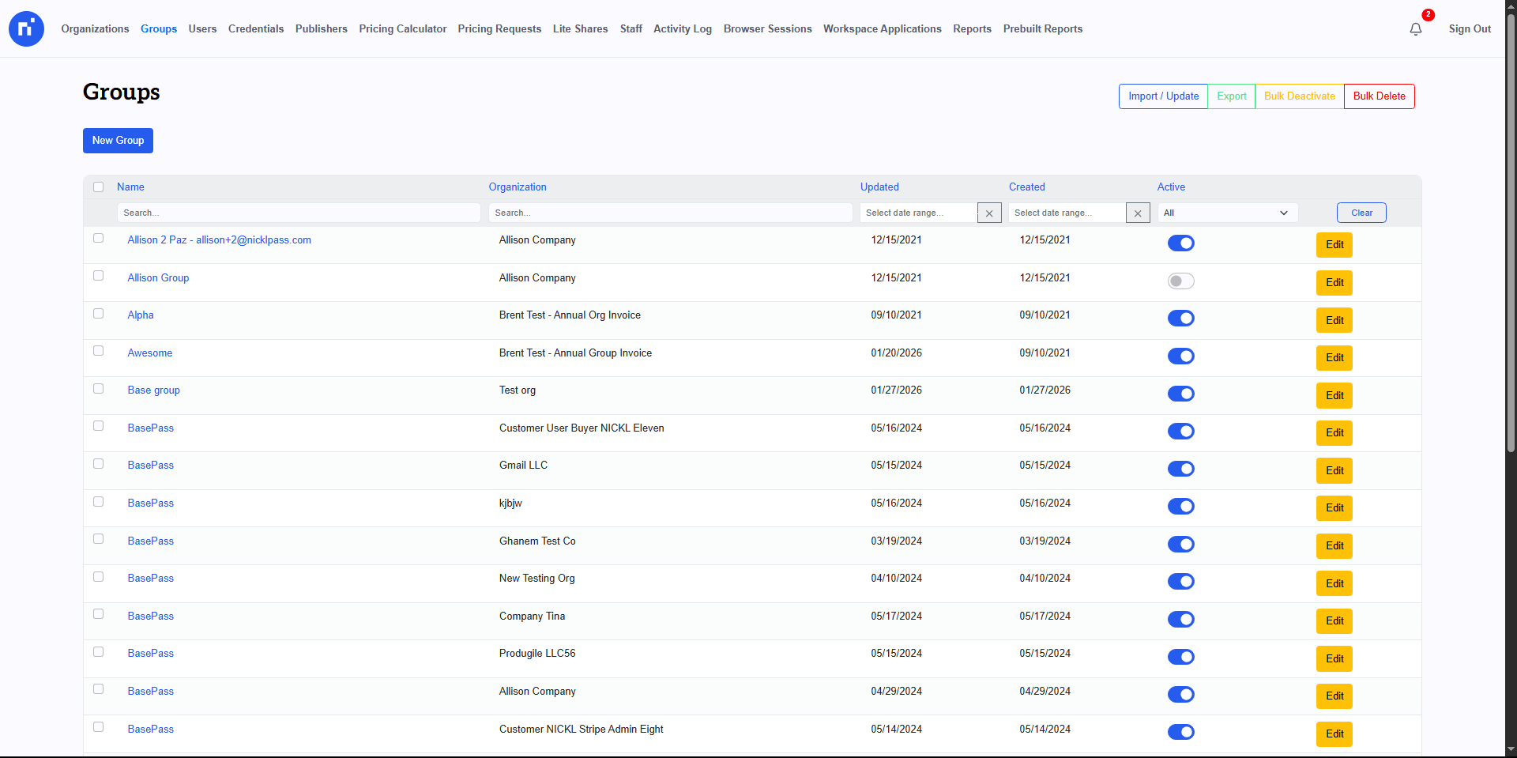Clear the Updated date range filter

989,213
